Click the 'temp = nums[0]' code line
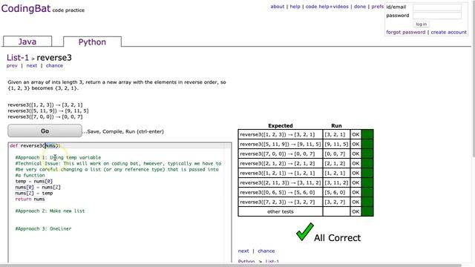The width and height of the screenshot is (475, 267). [x=34, y=181]
